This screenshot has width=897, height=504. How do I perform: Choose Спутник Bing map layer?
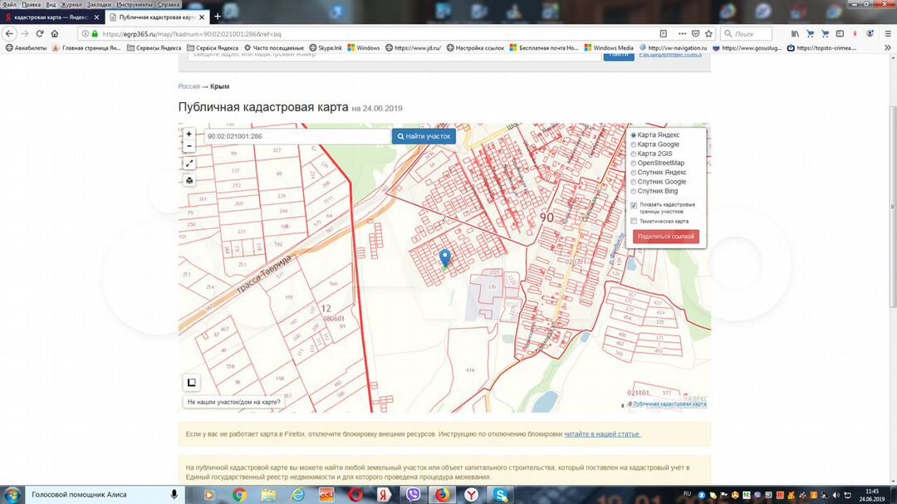[634, 191]
